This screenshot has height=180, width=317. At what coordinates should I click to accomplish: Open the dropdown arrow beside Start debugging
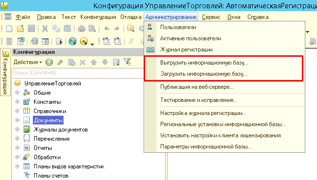coord(92,44)
